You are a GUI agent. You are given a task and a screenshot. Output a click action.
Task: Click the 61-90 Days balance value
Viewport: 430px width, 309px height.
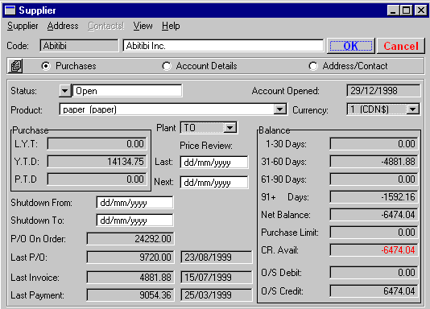374,179
